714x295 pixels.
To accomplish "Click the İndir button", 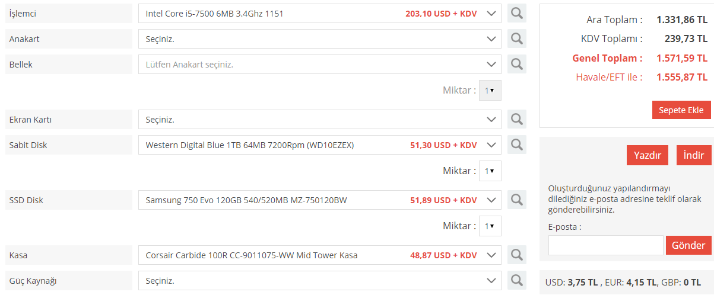I will point(693,155).
